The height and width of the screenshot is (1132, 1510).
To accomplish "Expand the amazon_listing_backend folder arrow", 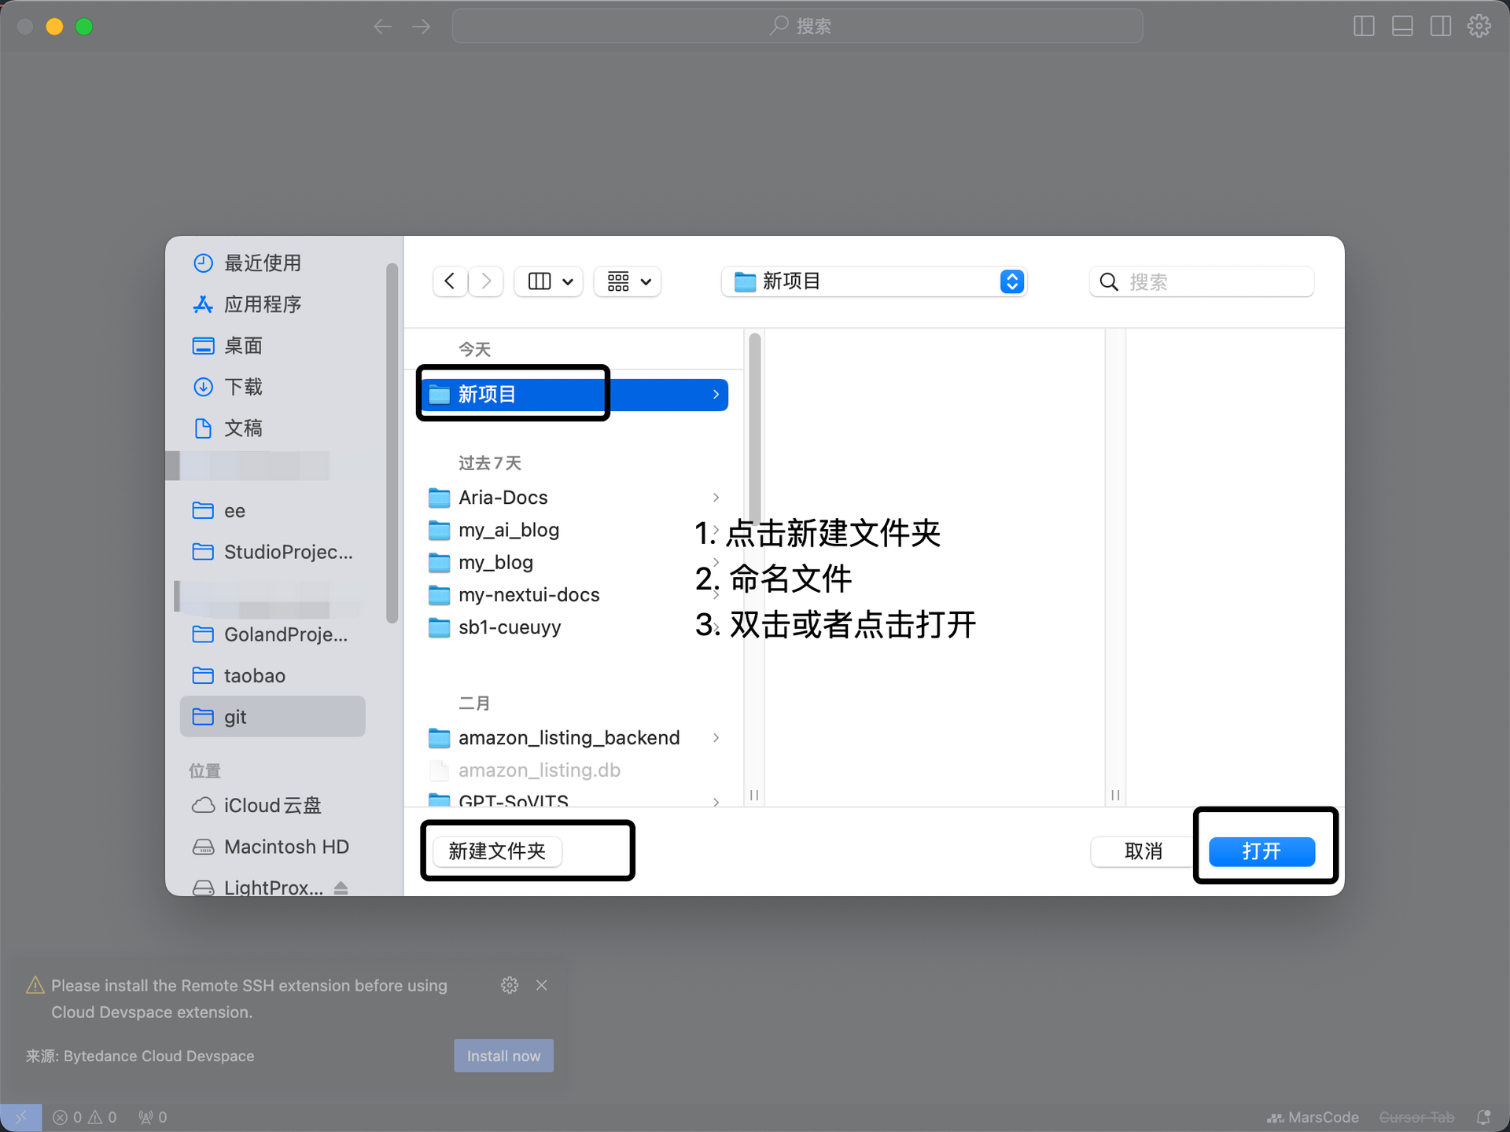I will [715, 737].
